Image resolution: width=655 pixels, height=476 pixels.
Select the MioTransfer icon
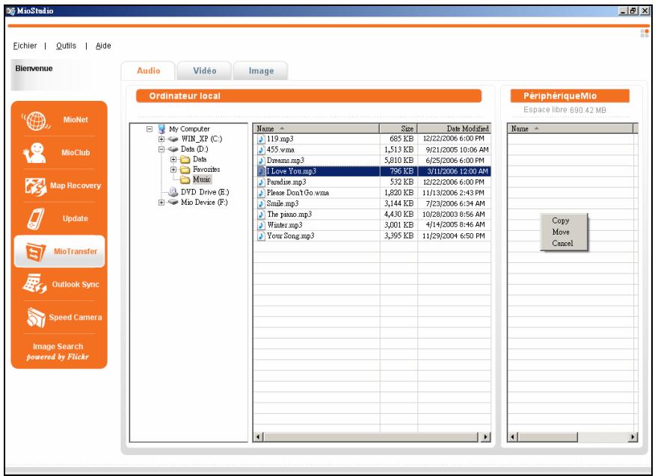coord(35,252)
